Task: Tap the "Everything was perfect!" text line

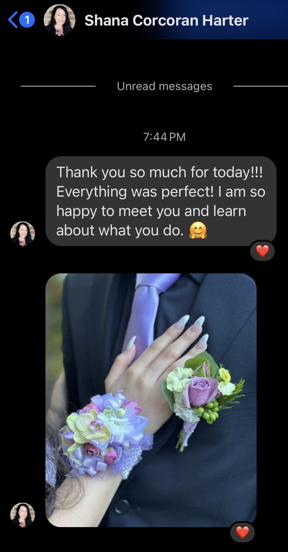Action: tap(135, 192)
